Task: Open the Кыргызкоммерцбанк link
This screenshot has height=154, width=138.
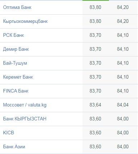Action: (x=25, y=21)
